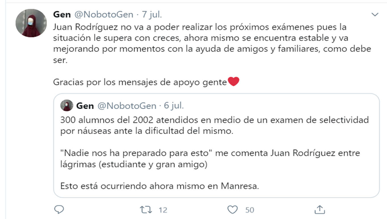Open the share tweet icon
This screenshot has height=219, width=387.
(320, 209)
